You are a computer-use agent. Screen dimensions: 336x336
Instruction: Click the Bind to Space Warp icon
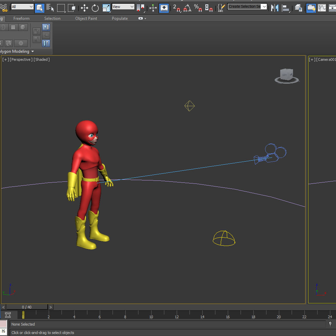[3, 8]
